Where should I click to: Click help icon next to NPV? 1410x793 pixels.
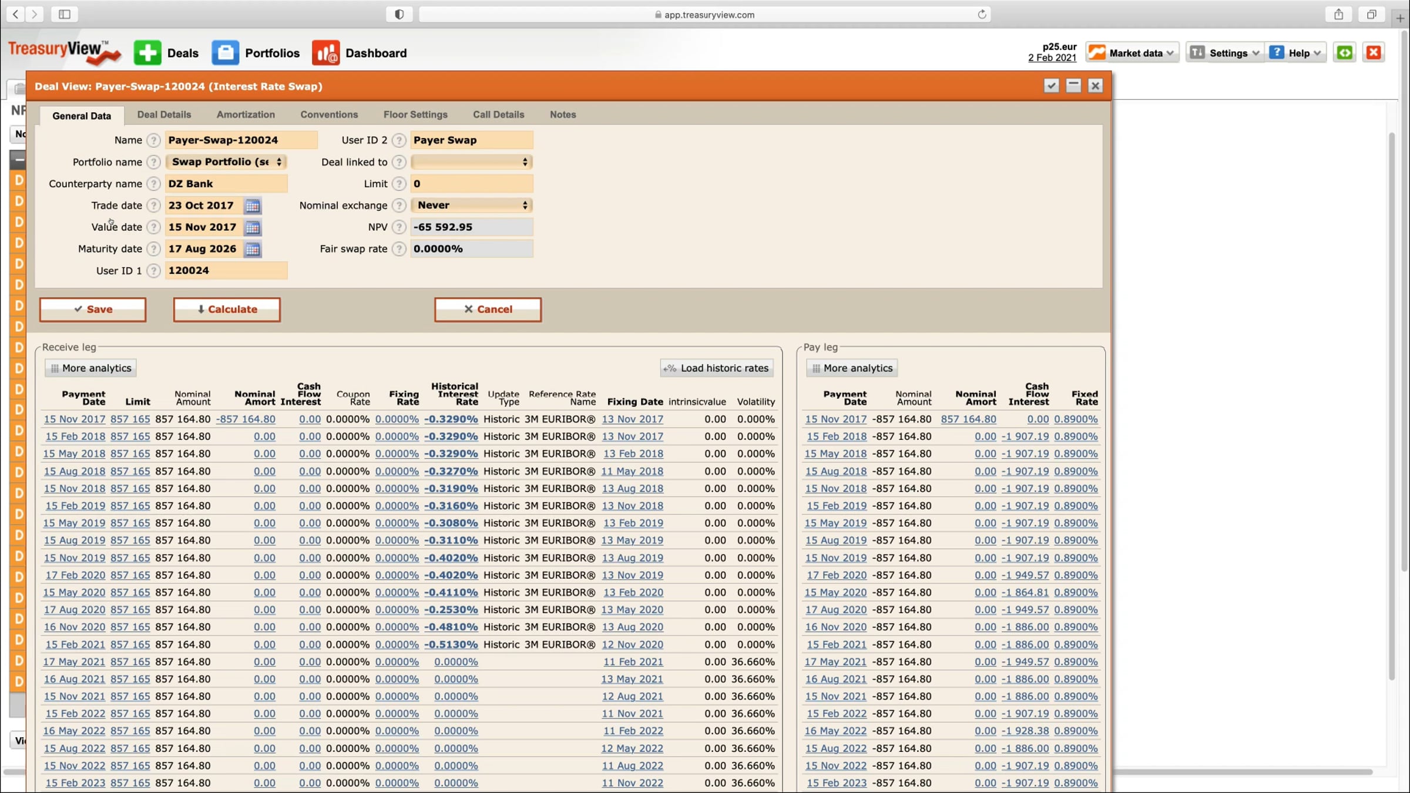click(x=399, y=227)
